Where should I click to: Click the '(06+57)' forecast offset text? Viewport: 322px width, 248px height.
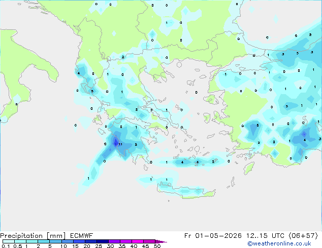click(x=303, y=236)
